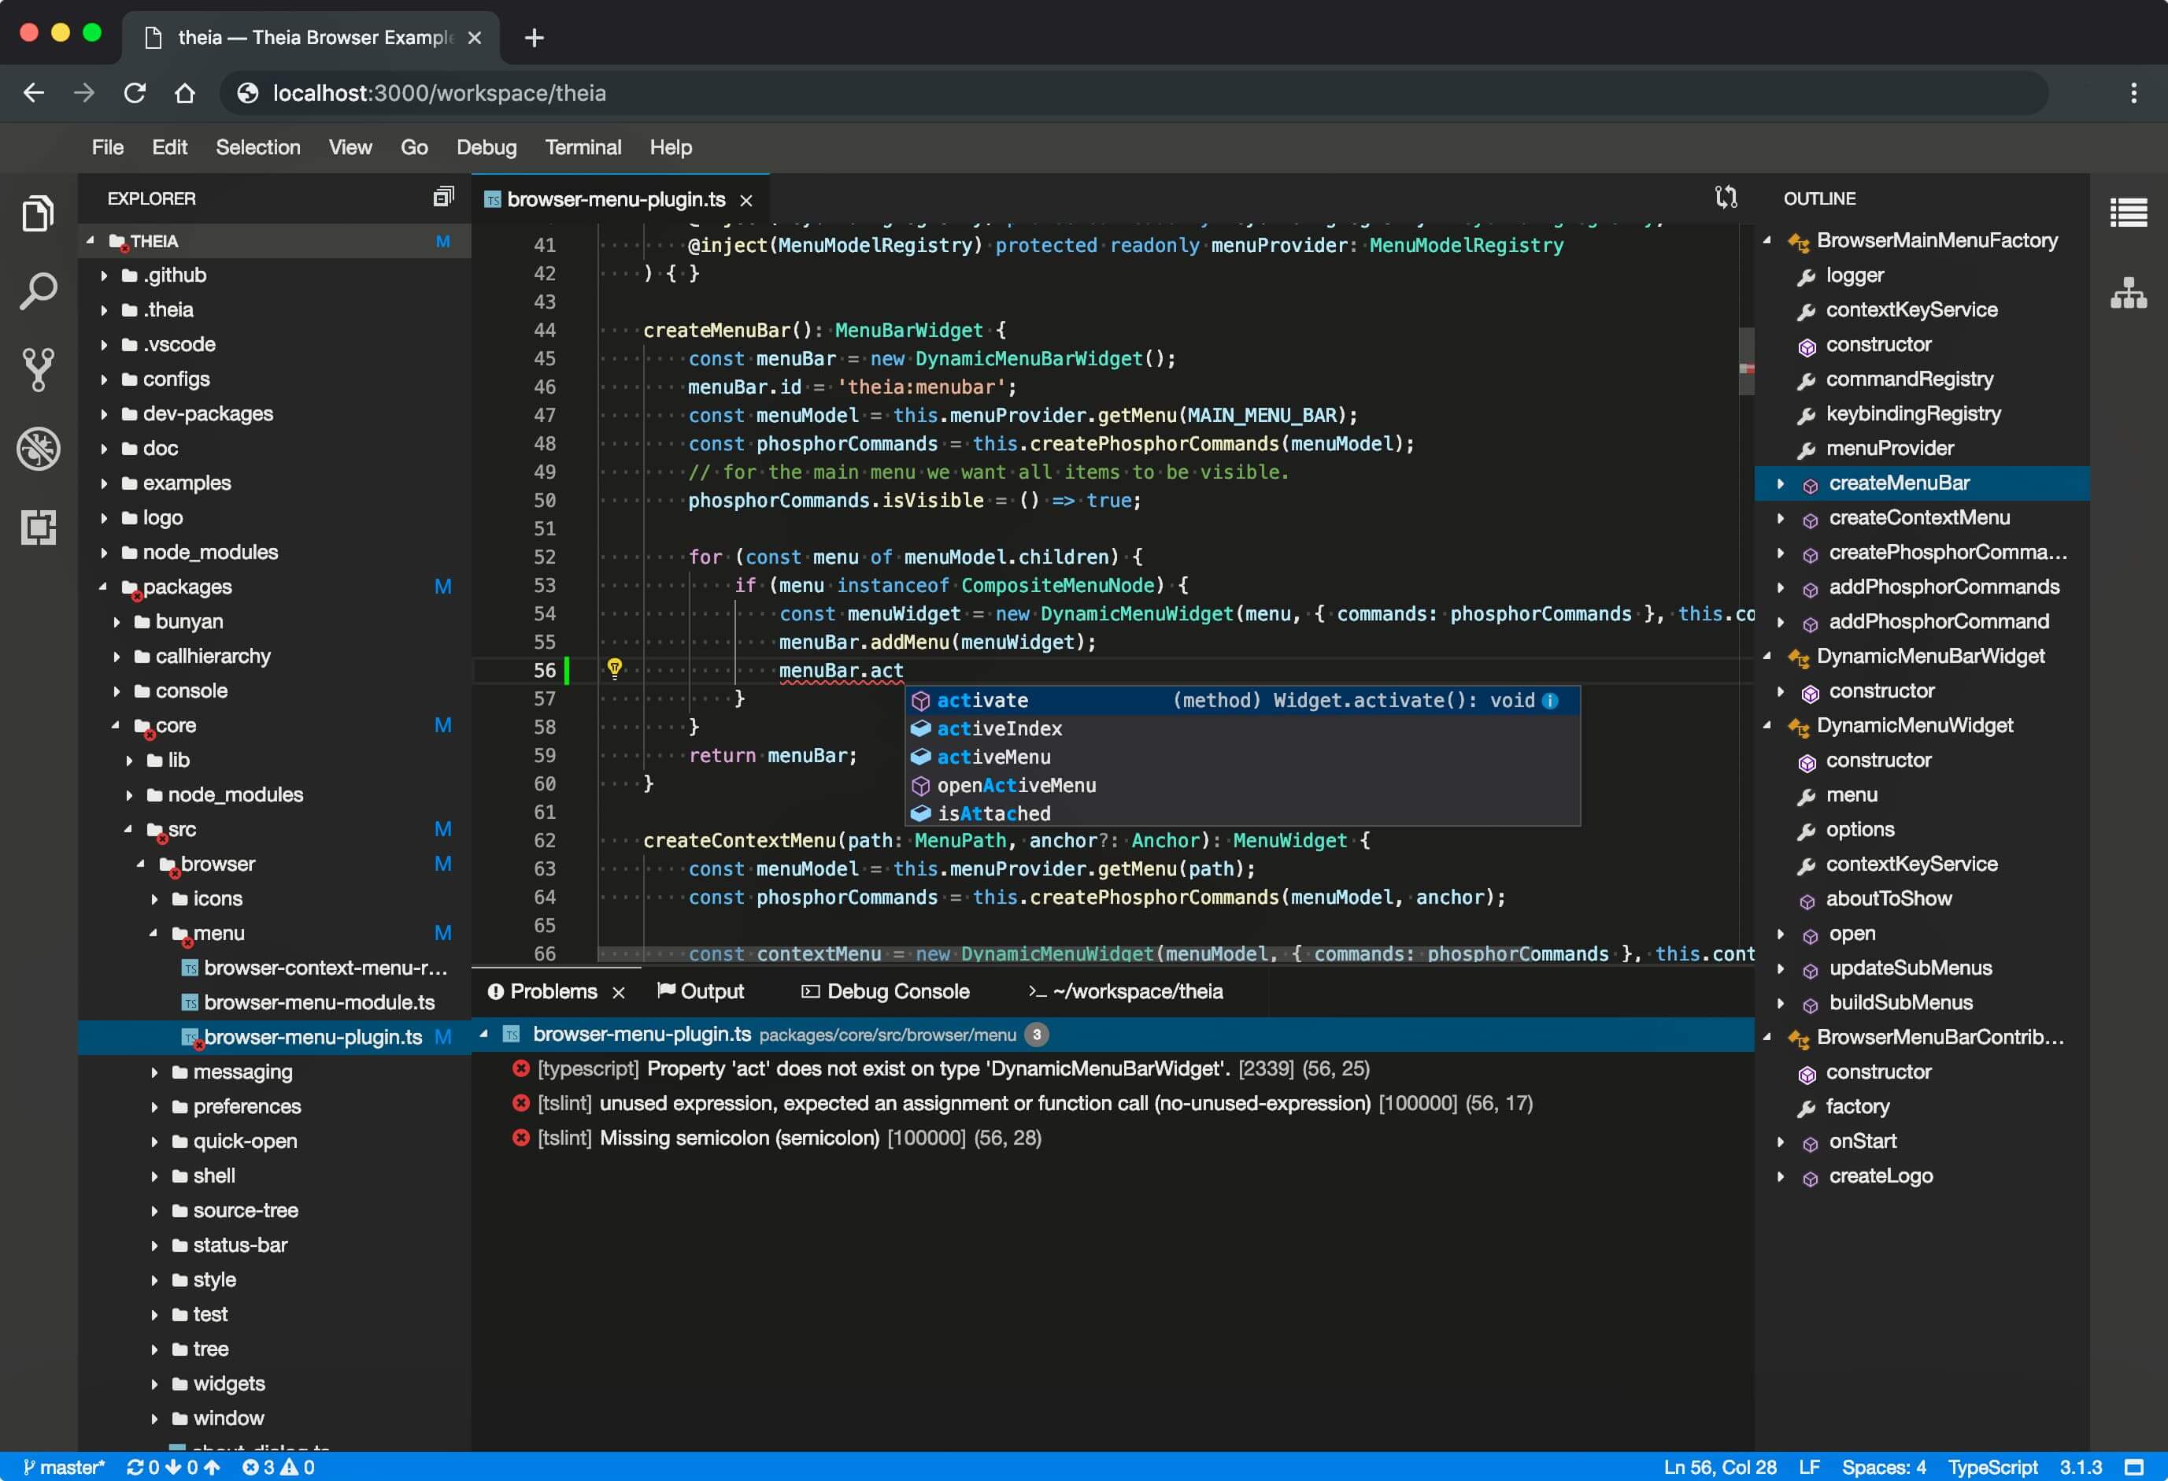Open the Terminal menu in menu bar
The height and width of the screenshot is (1481, 2168).
point(583,146)
